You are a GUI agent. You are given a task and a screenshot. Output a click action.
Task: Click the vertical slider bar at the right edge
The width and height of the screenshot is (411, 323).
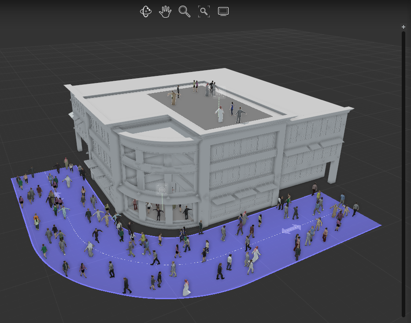[404, 174]
